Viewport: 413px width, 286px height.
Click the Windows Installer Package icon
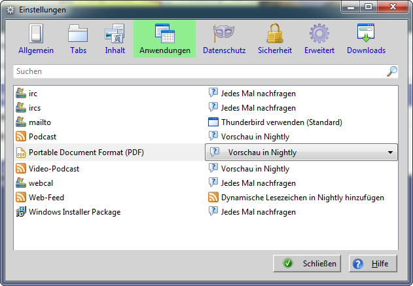20,212
